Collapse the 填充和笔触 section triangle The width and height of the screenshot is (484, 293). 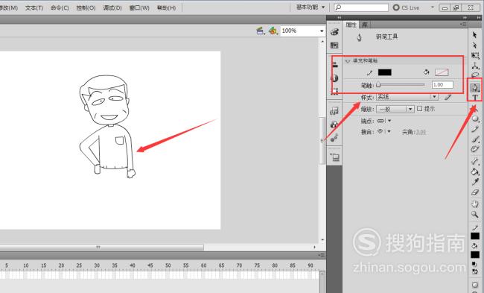[348, 61]
